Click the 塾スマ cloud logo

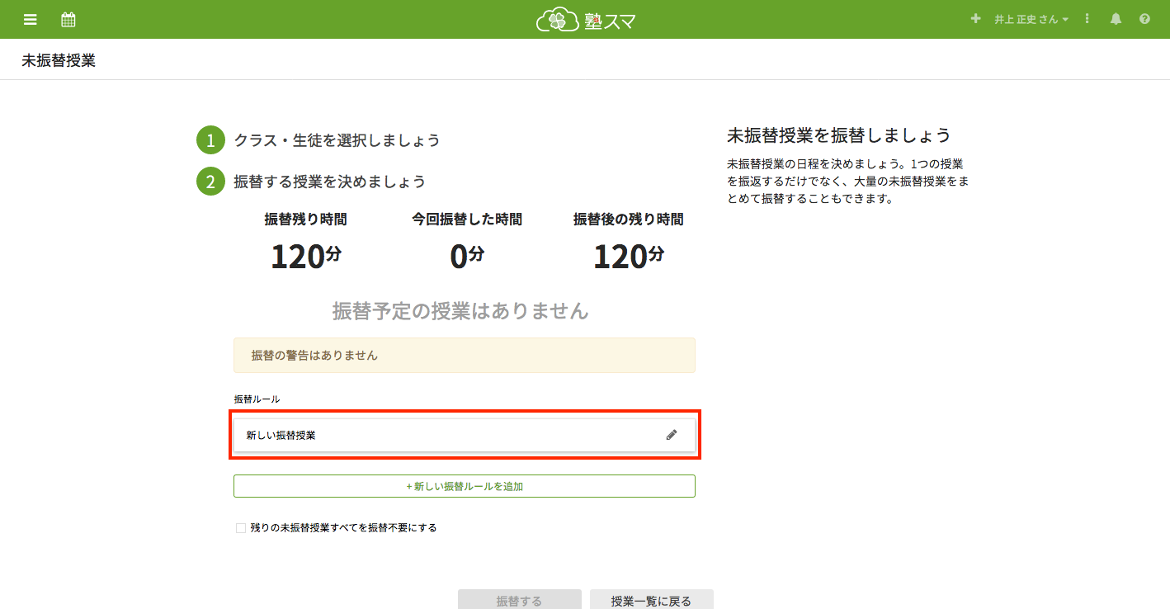click(585, 20)
